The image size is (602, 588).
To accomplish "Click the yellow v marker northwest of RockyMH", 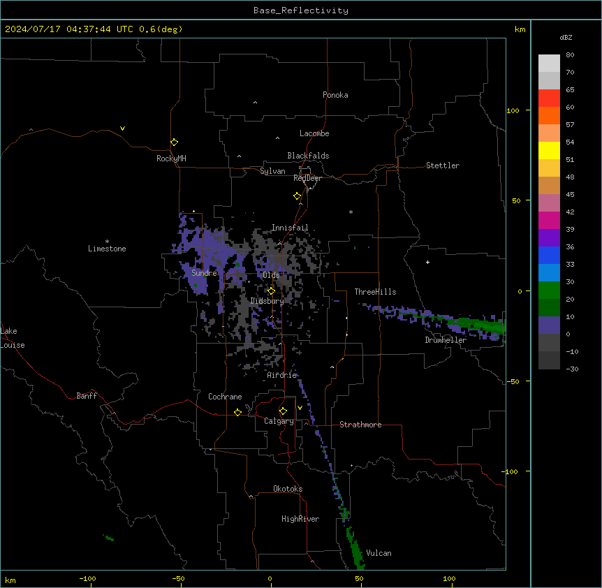I will (x=122, y=128).
